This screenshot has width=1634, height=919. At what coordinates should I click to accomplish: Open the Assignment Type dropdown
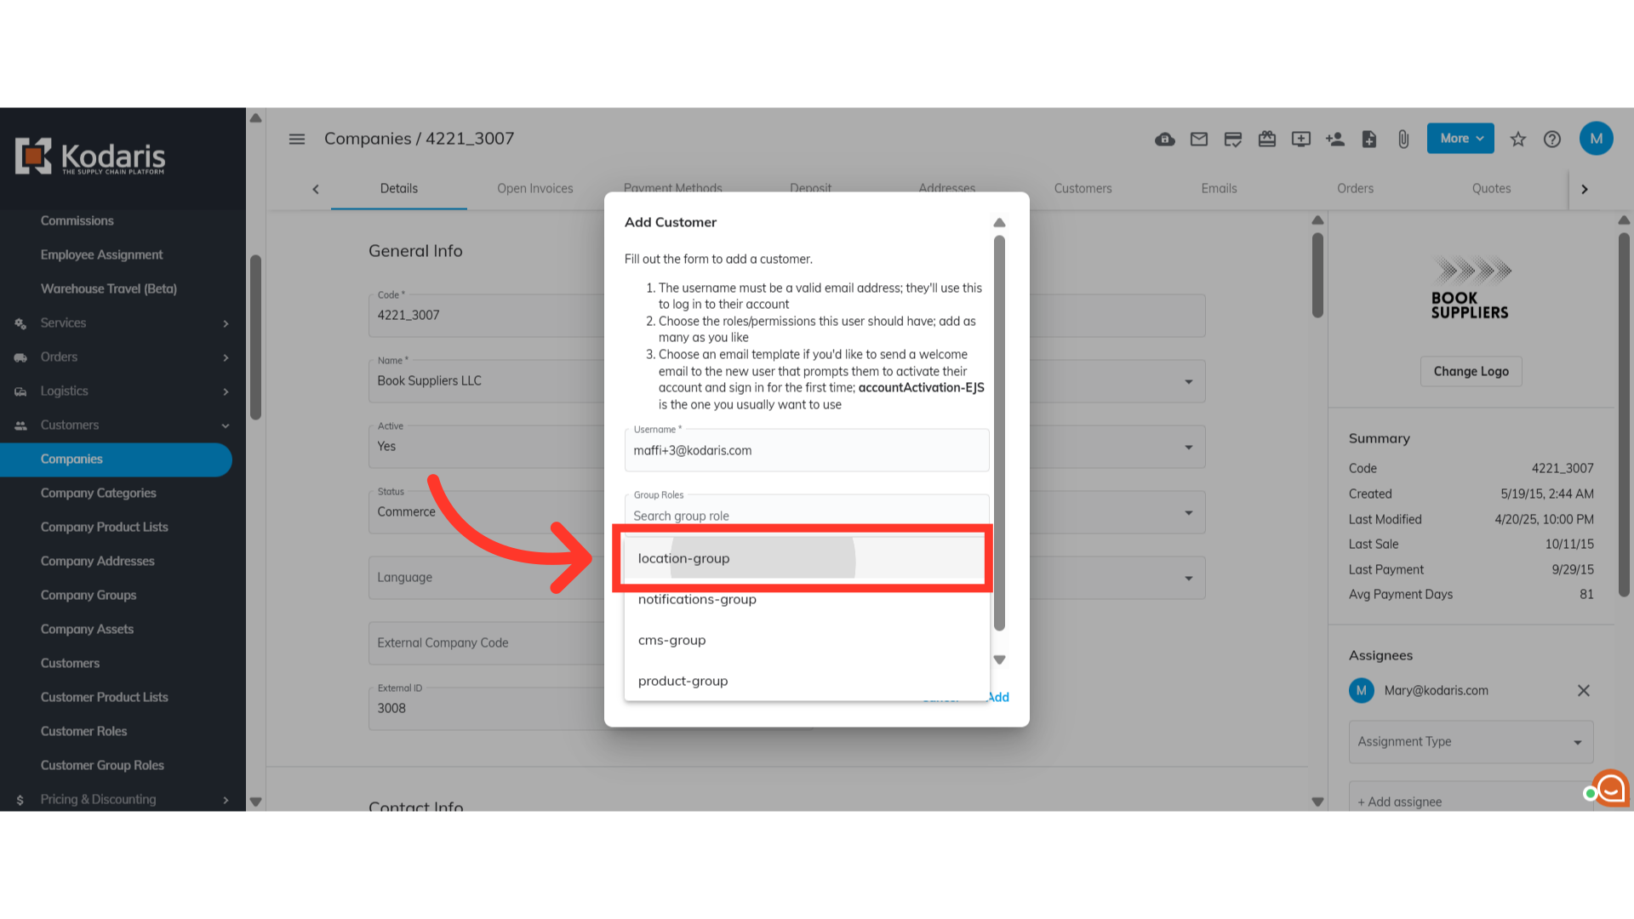tap(1470, 742)
